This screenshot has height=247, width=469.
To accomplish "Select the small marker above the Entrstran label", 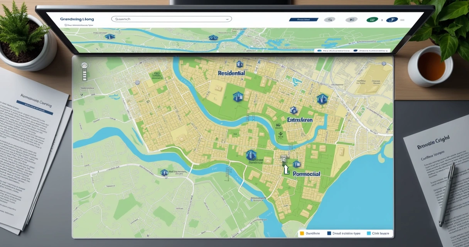I will (x=294, y=111).
